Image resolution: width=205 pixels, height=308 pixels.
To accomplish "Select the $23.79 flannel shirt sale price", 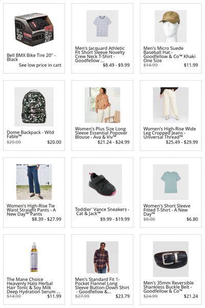I will (x=122, y=296).
